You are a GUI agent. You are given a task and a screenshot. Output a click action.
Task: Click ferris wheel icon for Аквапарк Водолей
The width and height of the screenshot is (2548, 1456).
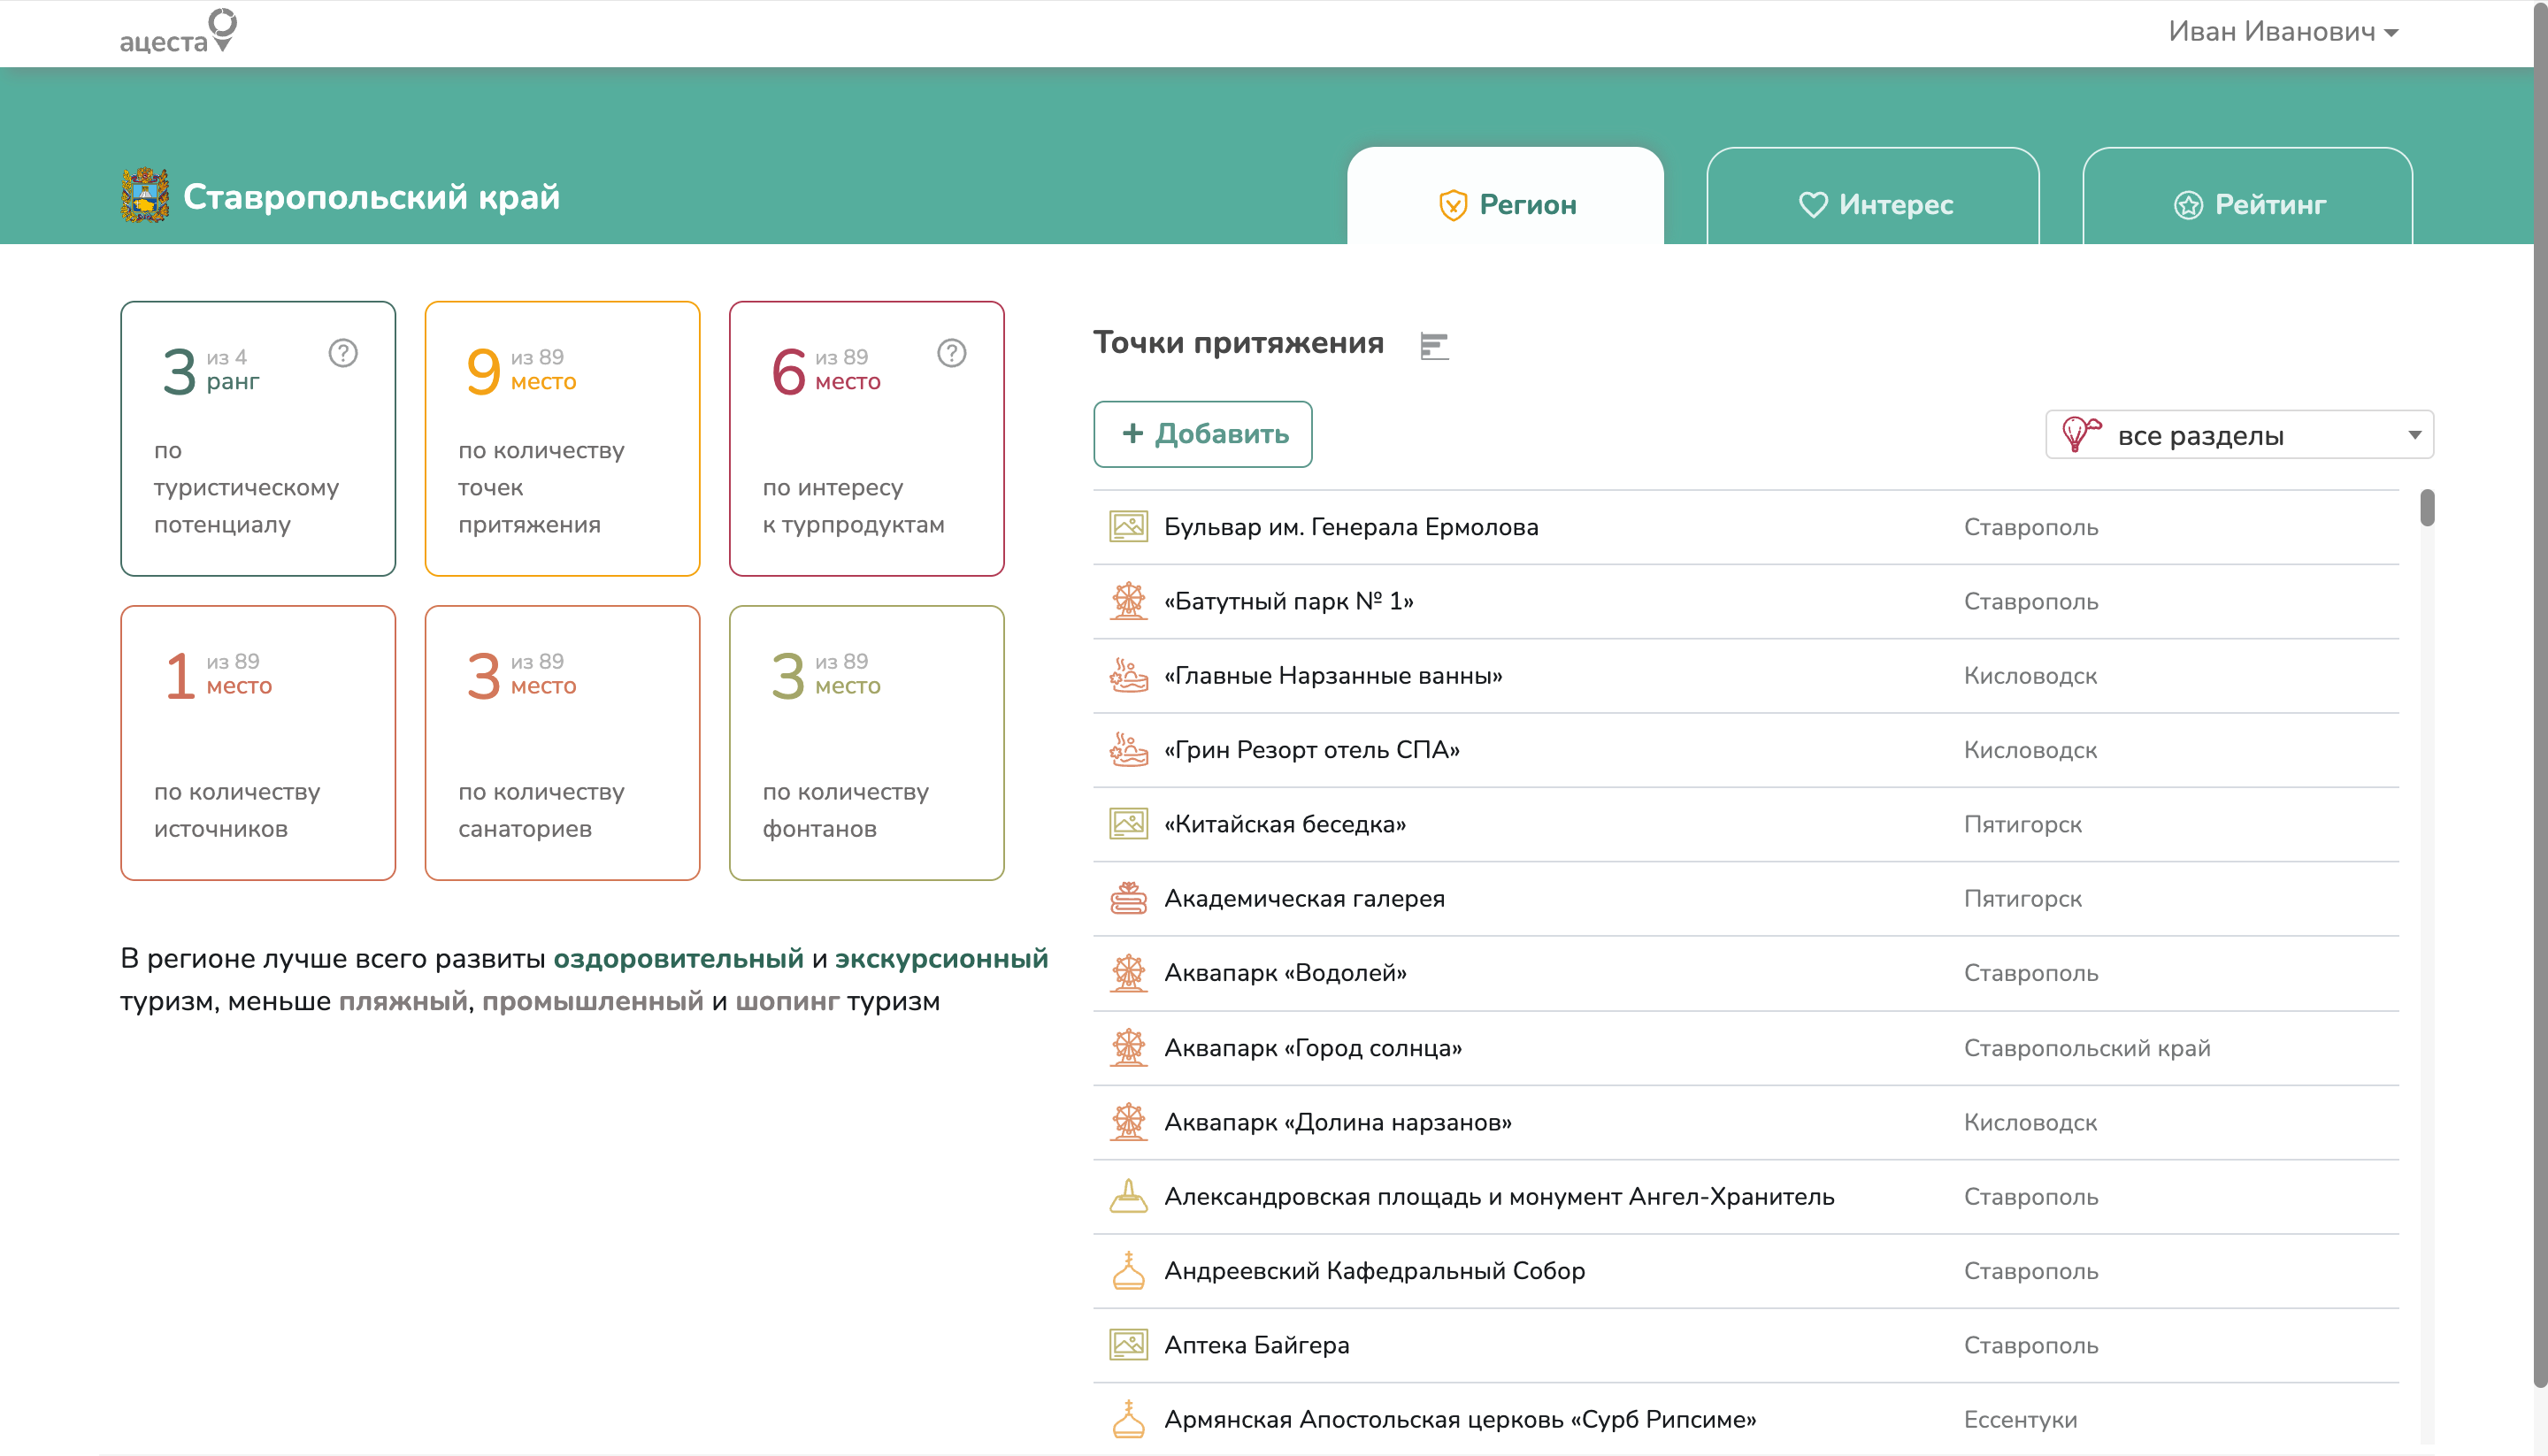pyautogui.click(x=1128, y=972)
